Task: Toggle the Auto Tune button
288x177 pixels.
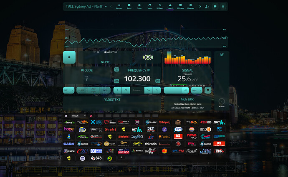Action: click(158, 81)
